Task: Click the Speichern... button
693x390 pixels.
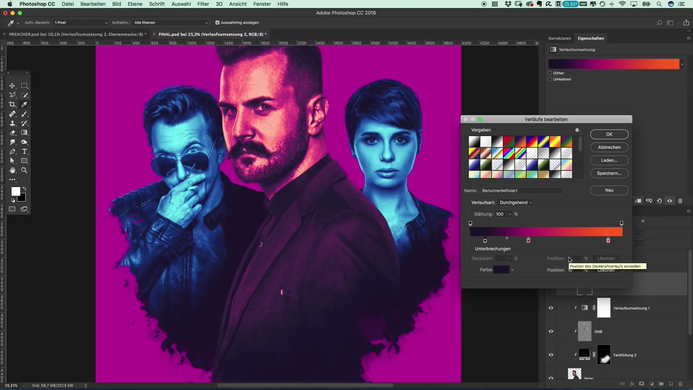Action: pyautogui.click(x=609, y=173)
